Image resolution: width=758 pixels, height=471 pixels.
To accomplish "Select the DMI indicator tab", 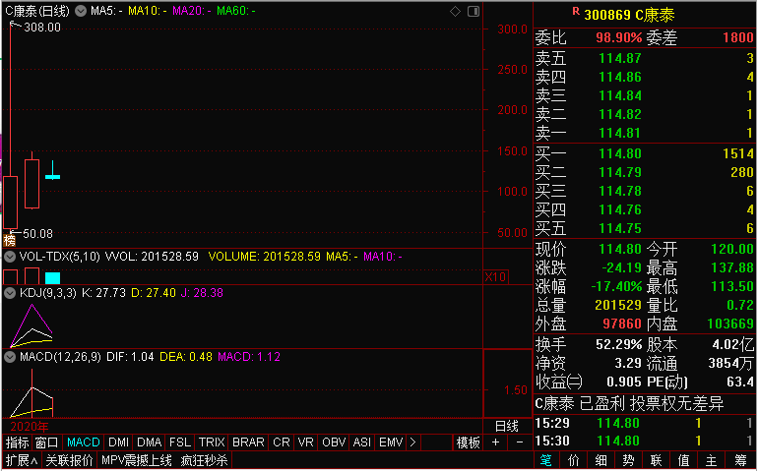I will click(118, 442).
